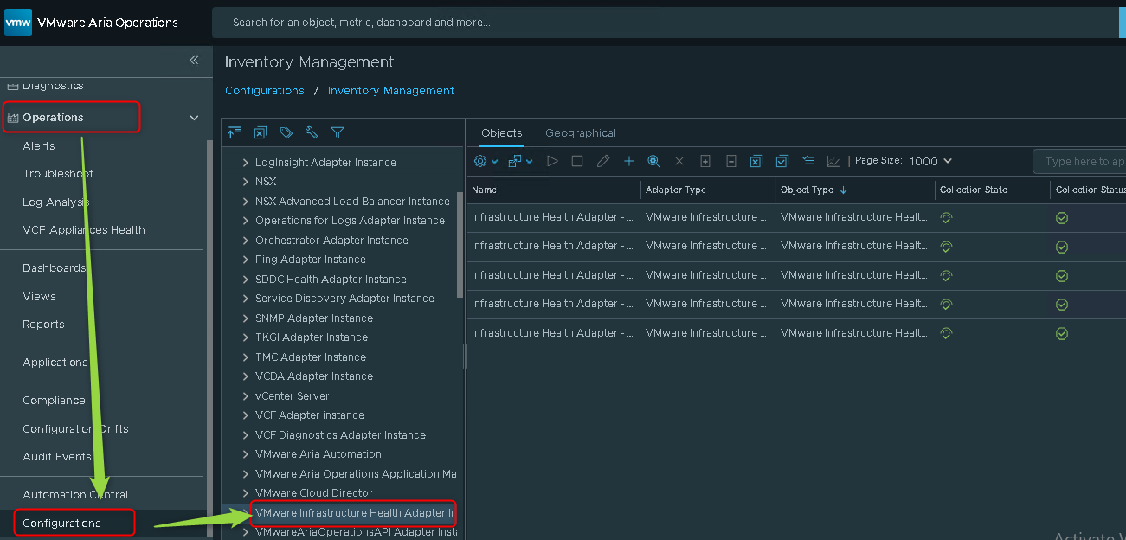The width and height of the screenshot is (1126, 540).
Task: Sort by the Object Type column header
Action: coord(807,190)
